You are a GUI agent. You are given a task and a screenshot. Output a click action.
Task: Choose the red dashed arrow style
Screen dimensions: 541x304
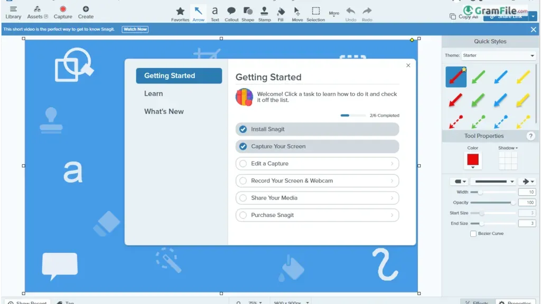coord(456,122)
